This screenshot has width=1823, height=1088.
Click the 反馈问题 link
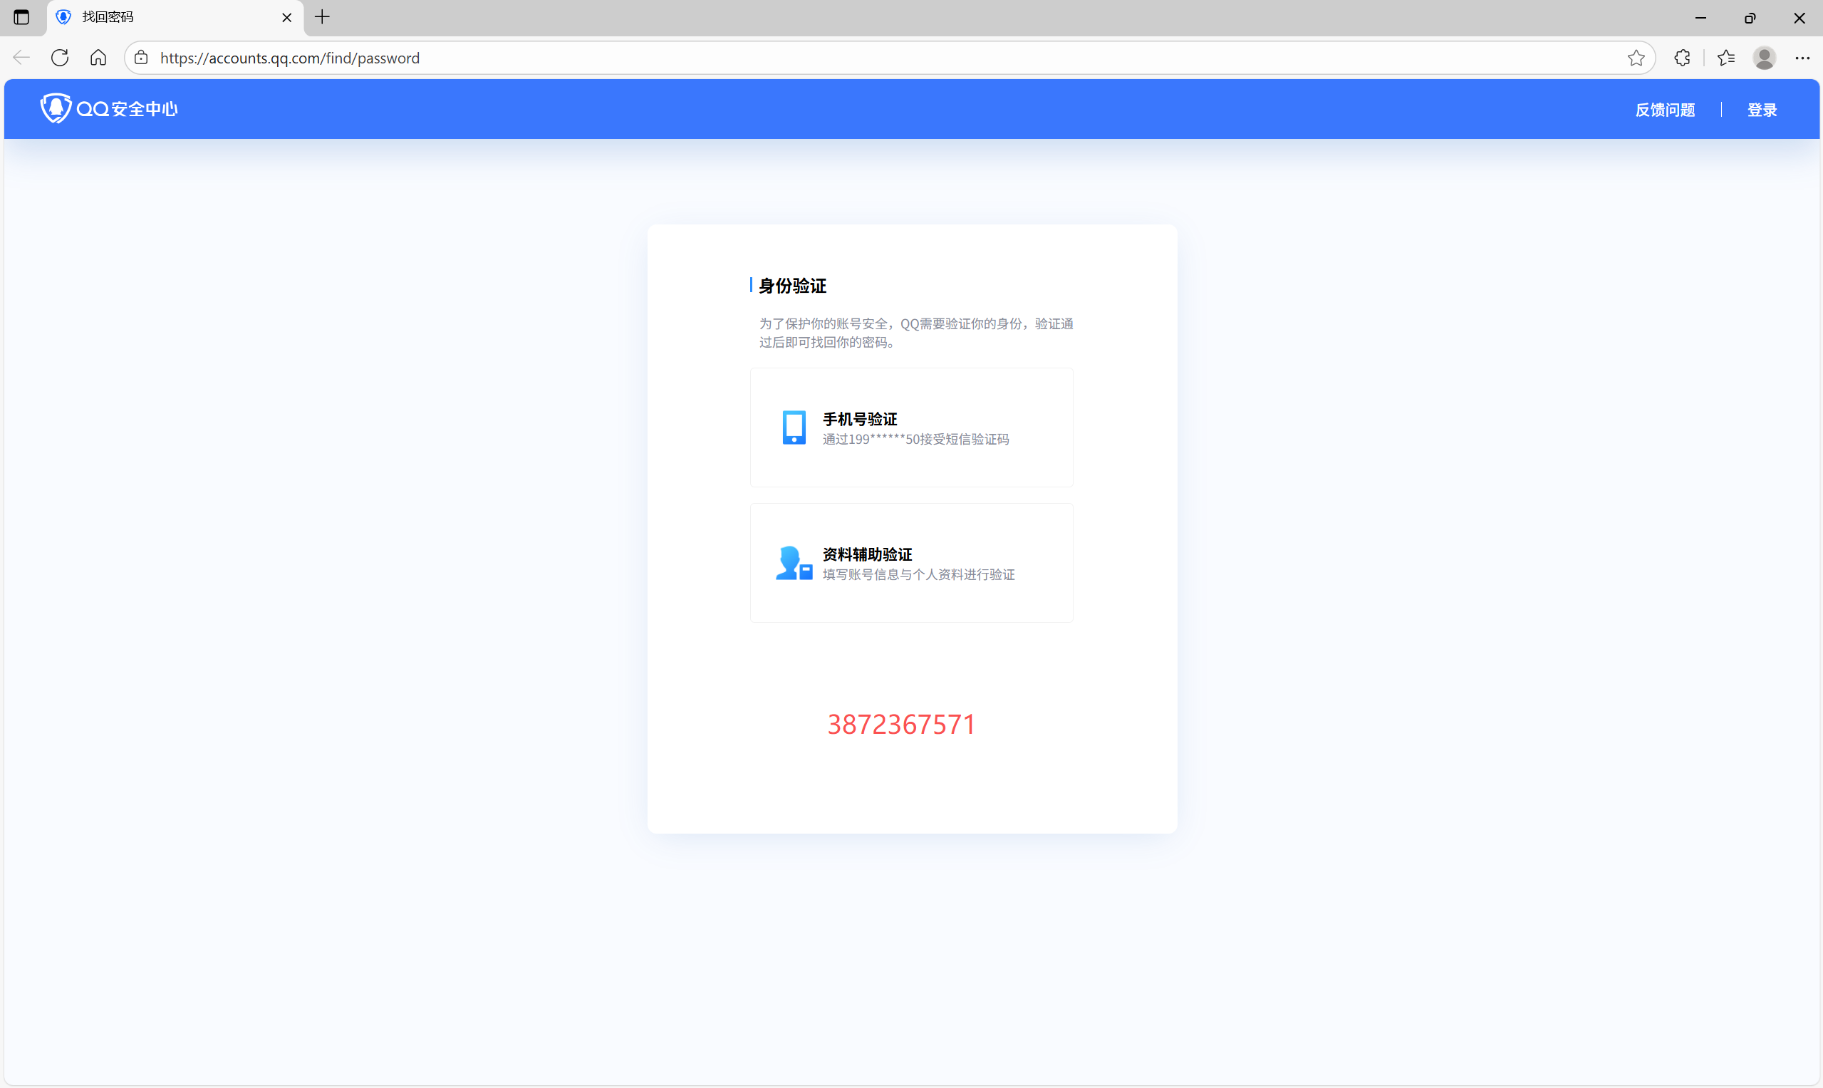pos(1665,110)
